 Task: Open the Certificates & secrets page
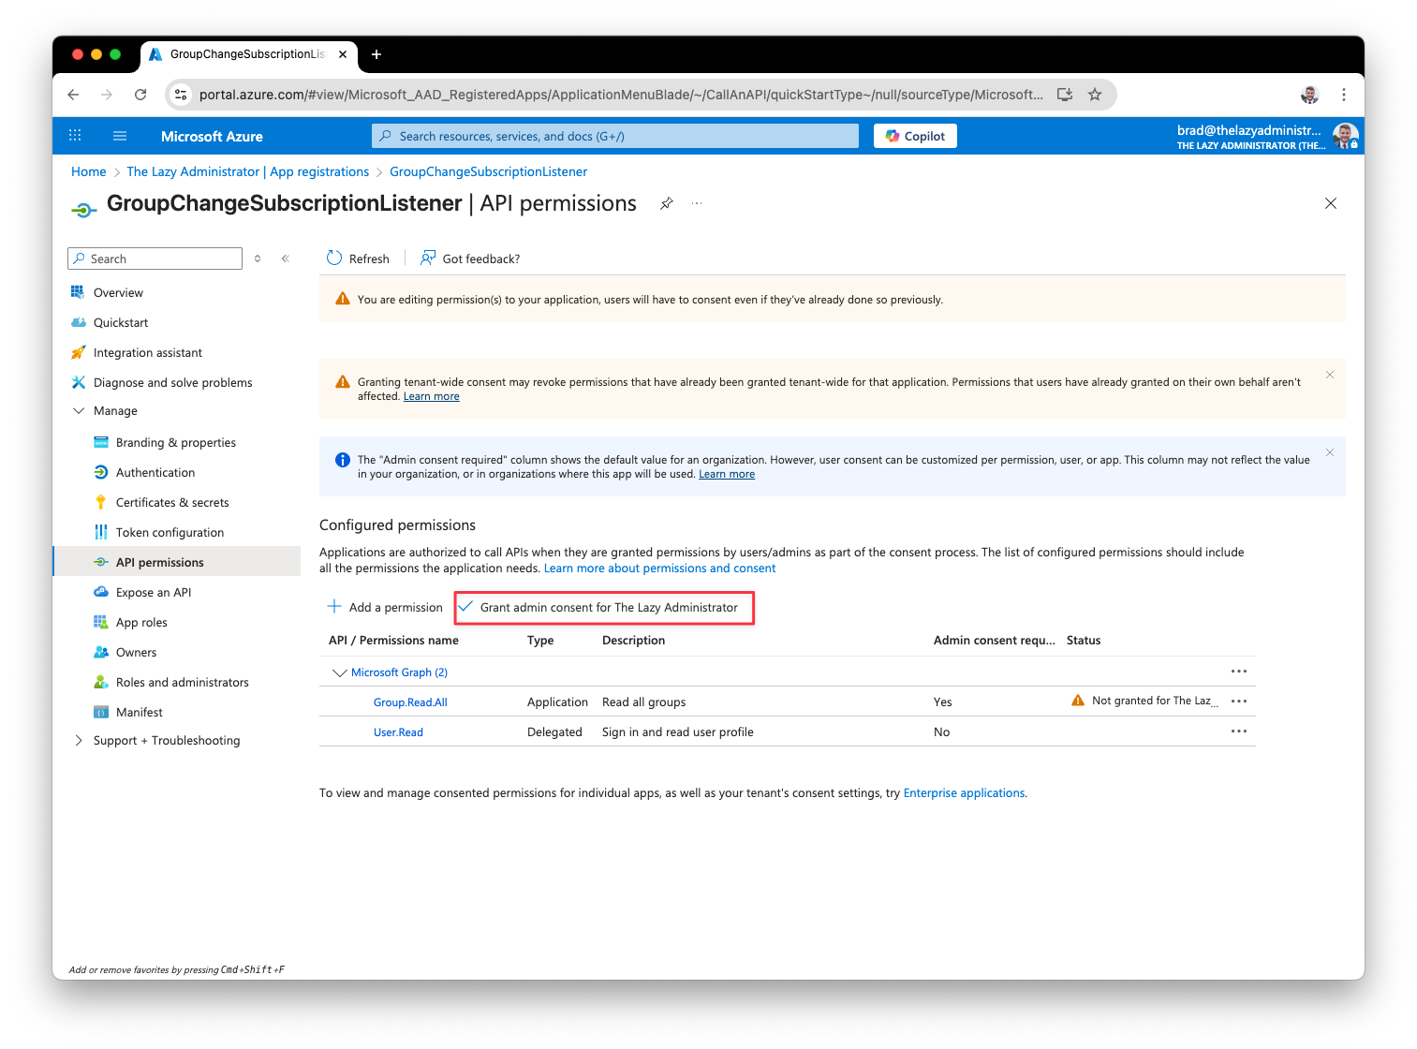click(172, 503)
